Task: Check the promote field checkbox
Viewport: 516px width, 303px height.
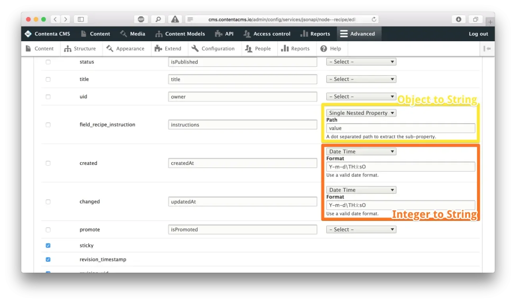Action: pos(48,230)
